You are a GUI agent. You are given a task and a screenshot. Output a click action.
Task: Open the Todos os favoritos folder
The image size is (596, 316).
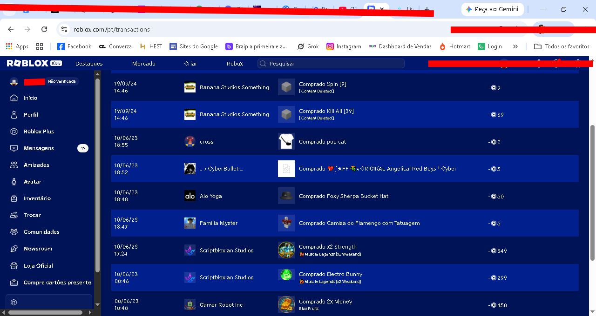[562, 46]
